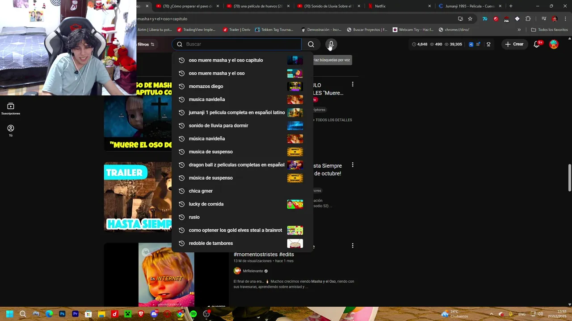Open the En INTERNET Masha short thumbnail
The image size is (572, 321).
tap(166, 275)
